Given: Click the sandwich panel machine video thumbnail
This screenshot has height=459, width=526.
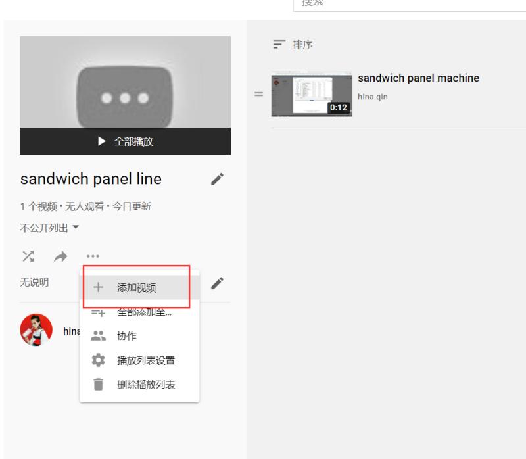Looking at the screenshot, I should point(311,95).
